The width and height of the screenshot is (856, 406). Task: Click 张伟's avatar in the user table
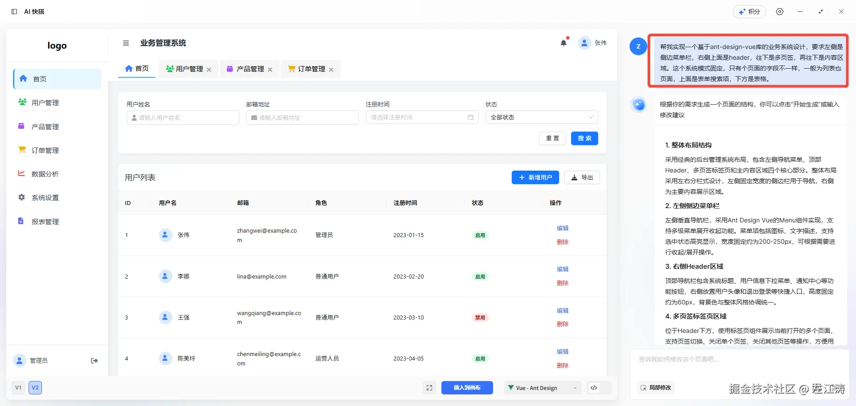click(x=165, y=235)
